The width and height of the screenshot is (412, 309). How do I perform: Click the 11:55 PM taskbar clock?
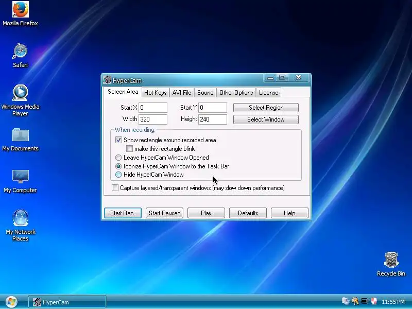tap(393, 302)
